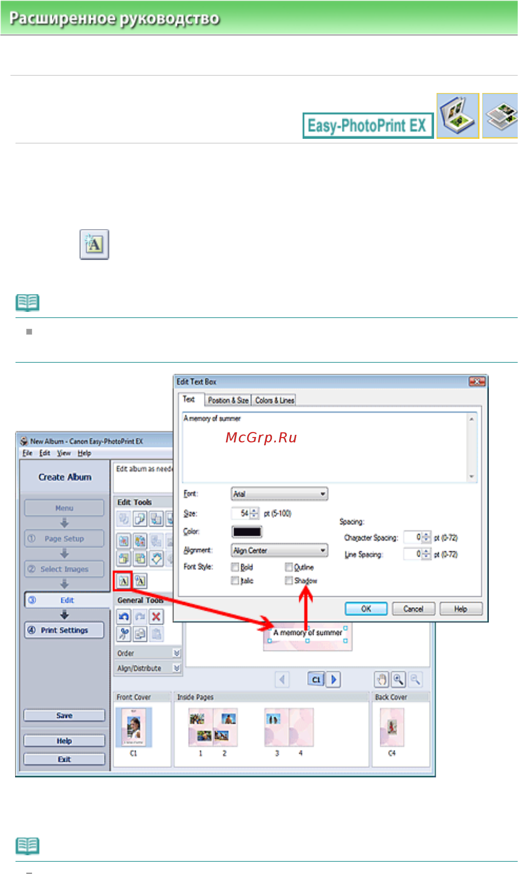
Task: Open the Menu step button
Action: pos(64,508)
